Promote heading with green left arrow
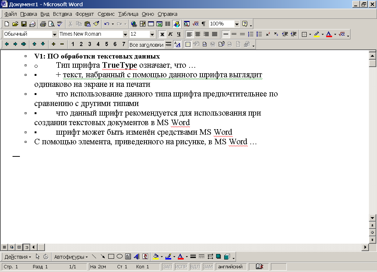 [7, 44]
